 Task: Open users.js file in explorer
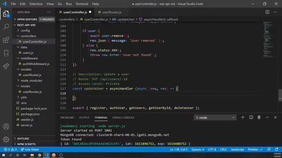pos(34,53)
